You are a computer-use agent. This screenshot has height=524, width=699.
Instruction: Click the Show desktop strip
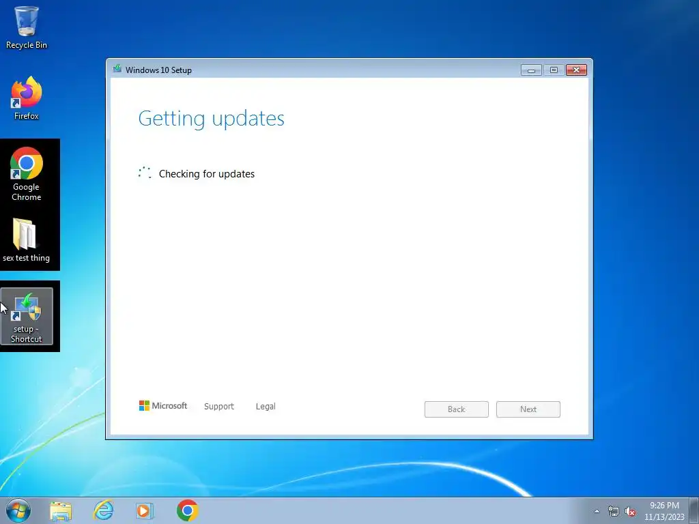pos(694,510)
